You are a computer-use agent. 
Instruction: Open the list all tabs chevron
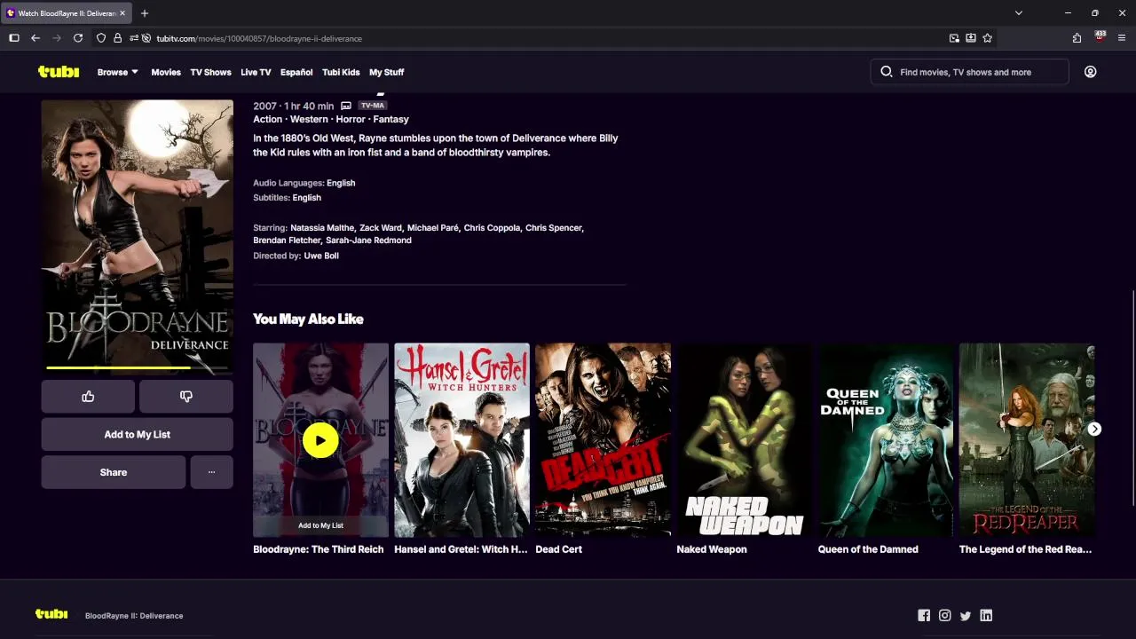click(x=1018, y=13)
